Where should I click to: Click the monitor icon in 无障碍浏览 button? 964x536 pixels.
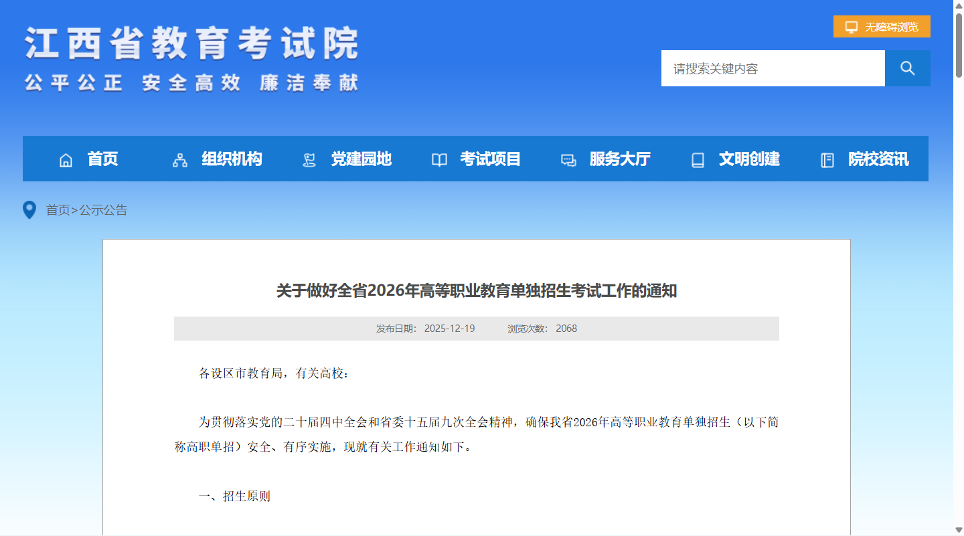tap(851, 26)
